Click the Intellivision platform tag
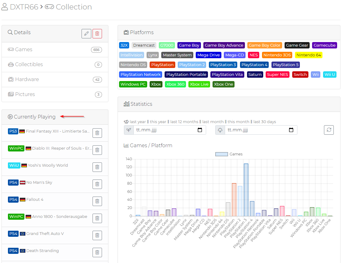342x263 pixels. pyautogui.click(x=132, y=55)
